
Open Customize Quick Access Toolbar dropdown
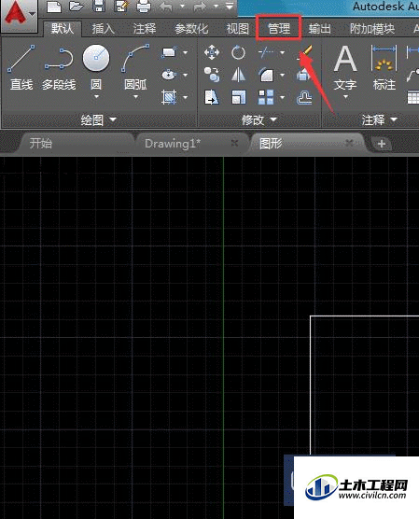tap(230, 6)
